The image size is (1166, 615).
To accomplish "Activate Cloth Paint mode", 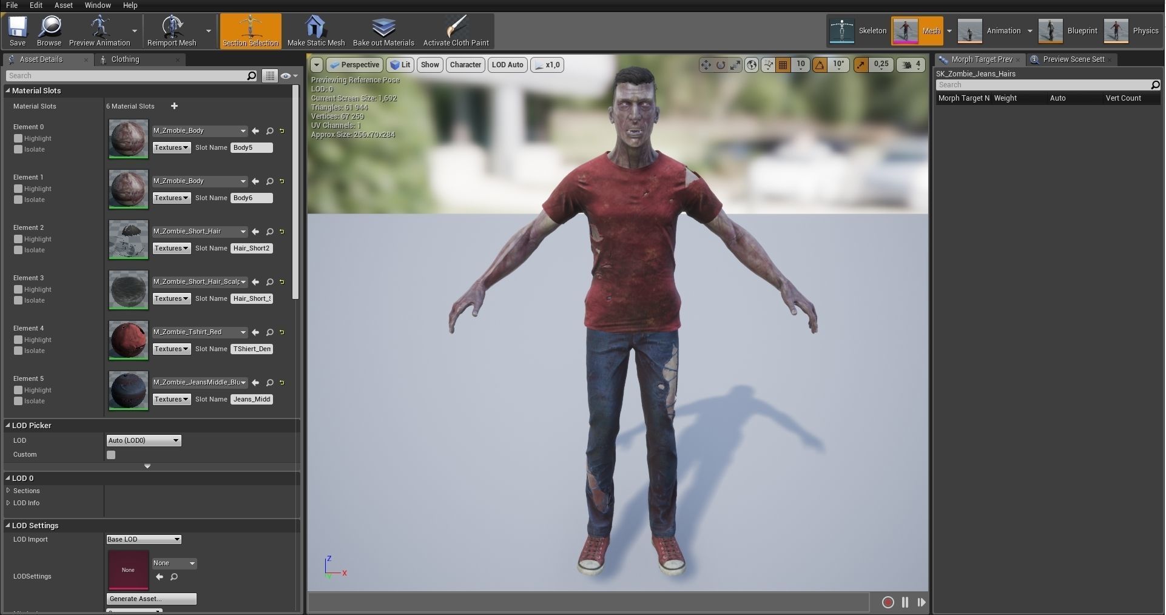I will pos(456,30).
